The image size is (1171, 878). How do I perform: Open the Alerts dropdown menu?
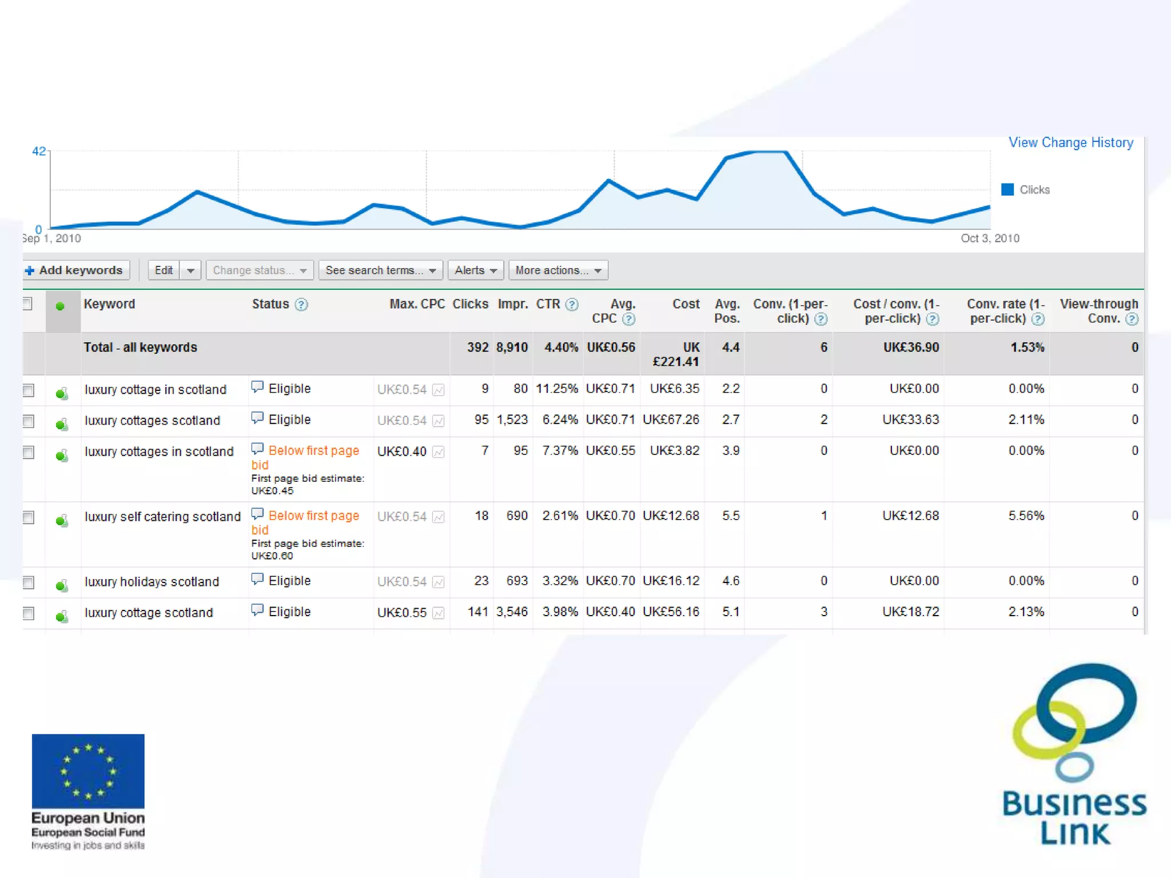[475, 270]
